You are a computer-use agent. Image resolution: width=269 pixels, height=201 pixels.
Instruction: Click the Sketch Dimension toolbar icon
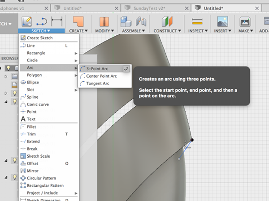tap(57, 21)
